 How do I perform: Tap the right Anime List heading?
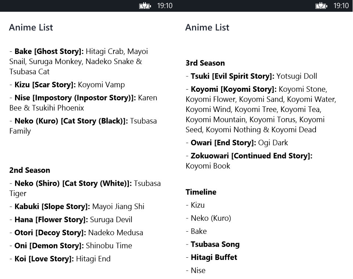[207, 28]
